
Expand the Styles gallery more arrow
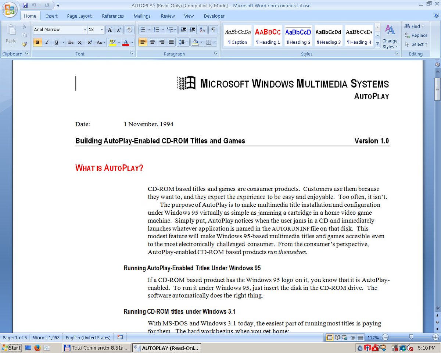click(377, 44)
